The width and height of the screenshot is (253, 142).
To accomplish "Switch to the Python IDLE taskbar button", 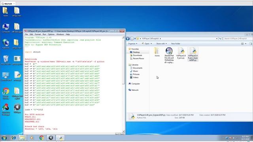I will 60,138.
